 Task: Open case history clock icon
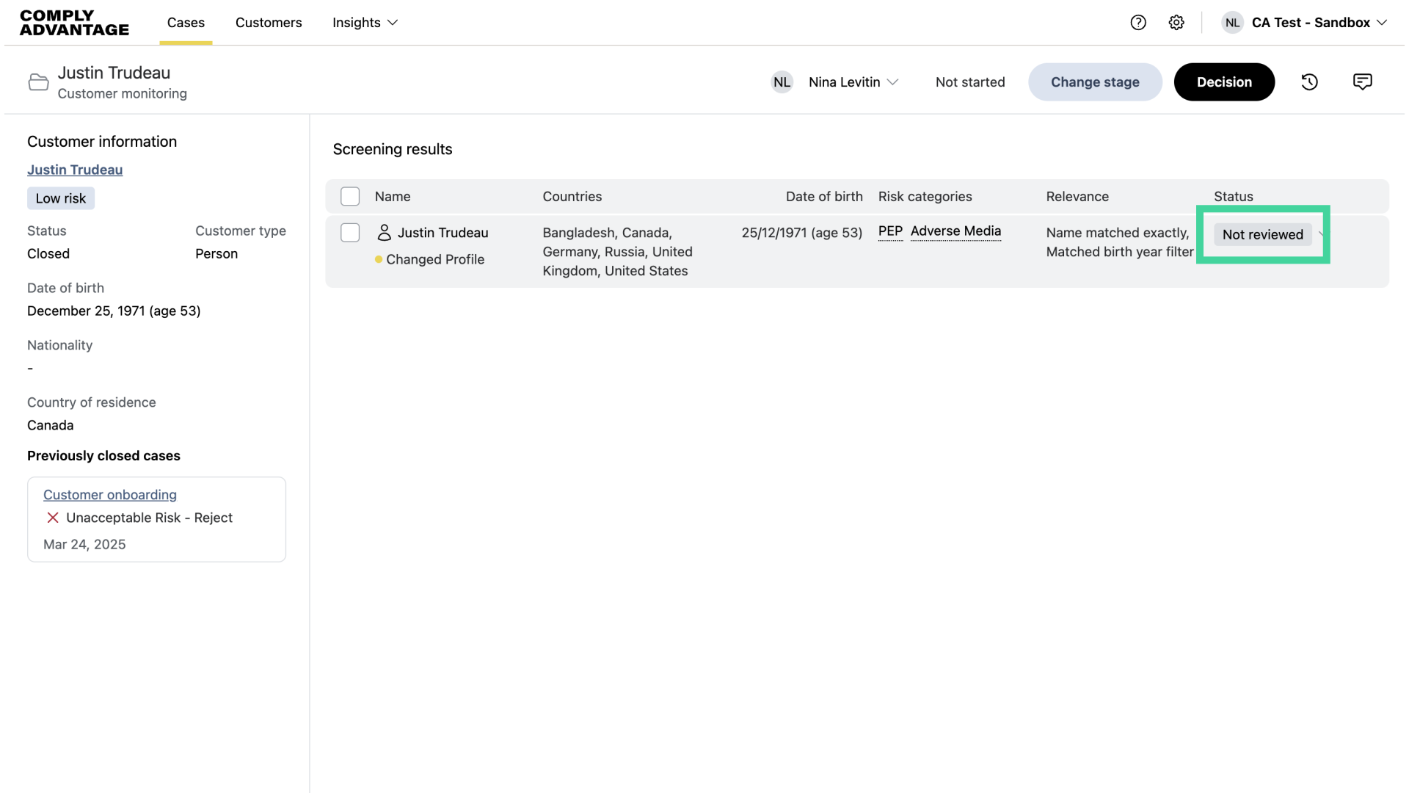pos(1310,82)
